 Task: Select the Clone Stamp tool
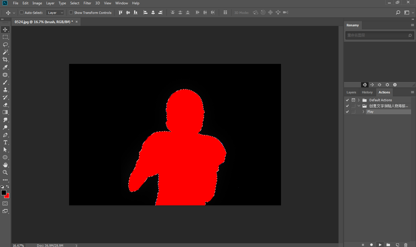(5, 90)
